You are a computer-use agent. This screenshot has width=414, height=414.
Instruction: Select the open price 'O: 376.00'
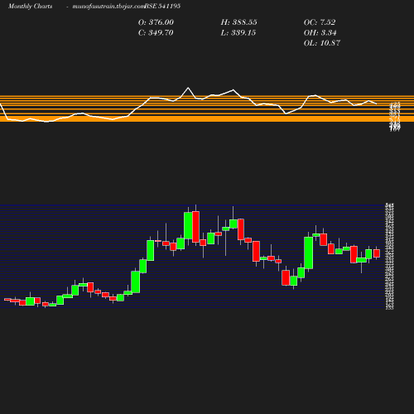click(x=156, y=22)
